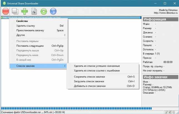
Task: Click the Докачка label in Информация
Action: coord(148,33)
